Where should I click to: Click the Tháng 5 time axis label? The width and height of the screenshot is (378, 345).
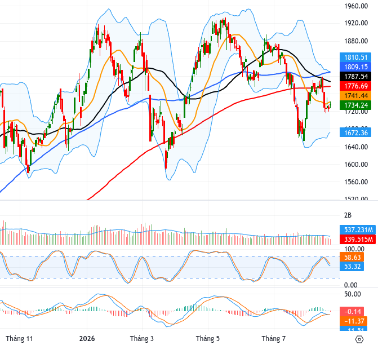[x=208, y=339]
